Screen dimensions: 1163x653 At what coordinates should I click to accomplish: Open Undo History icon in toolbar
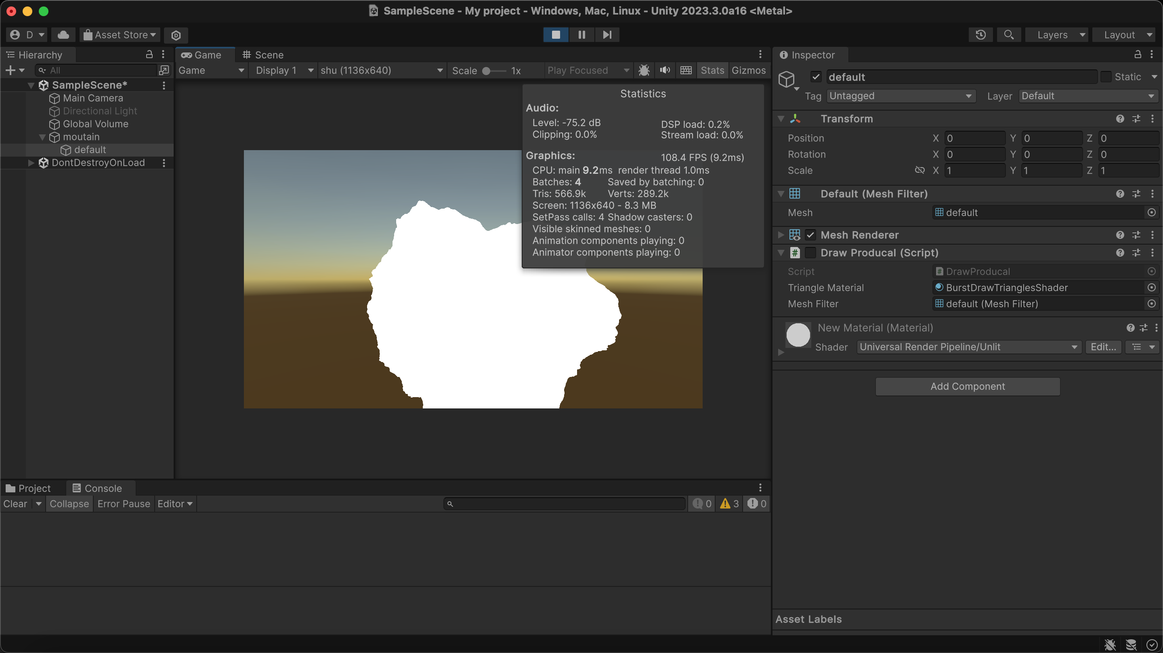click(x=980, y=35)
